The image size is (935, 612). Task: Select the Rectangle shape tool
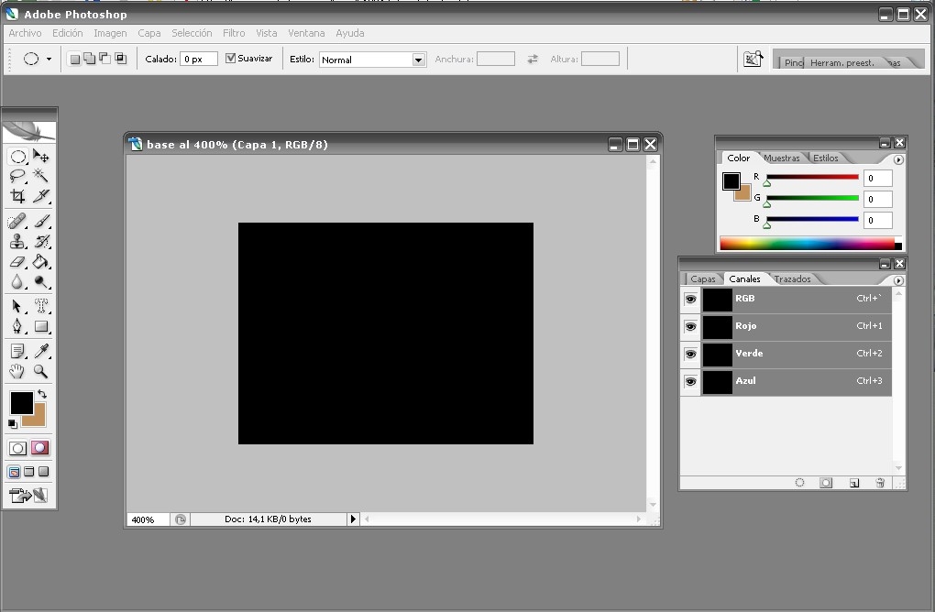coord(40,326)
